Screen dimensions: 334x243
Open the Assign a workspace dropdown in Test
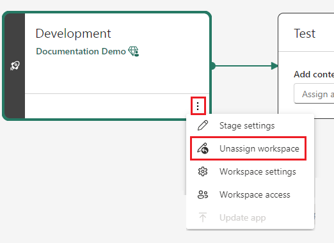[x=314, y=94]
